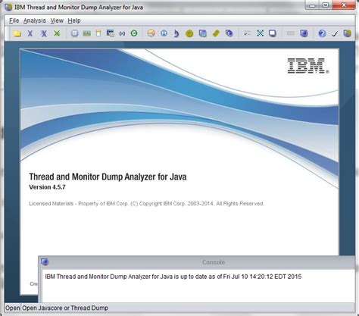
Task: Click the blue cube screen toolbar icon
Action: (x=304, y=33)
